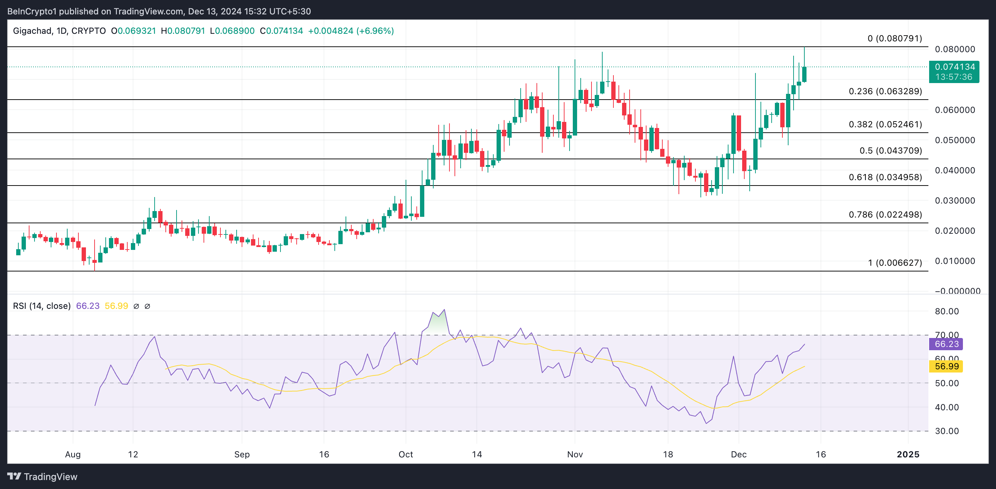
Task: Click the 0 (0.080791) Fibonacci top label
Action: 894,39
